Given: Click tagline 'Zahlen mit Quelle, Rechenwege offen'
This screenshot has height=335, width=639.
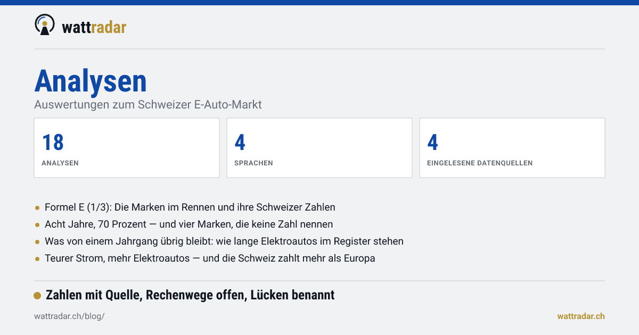Looking at the screenshot, I should click(190, 295).
